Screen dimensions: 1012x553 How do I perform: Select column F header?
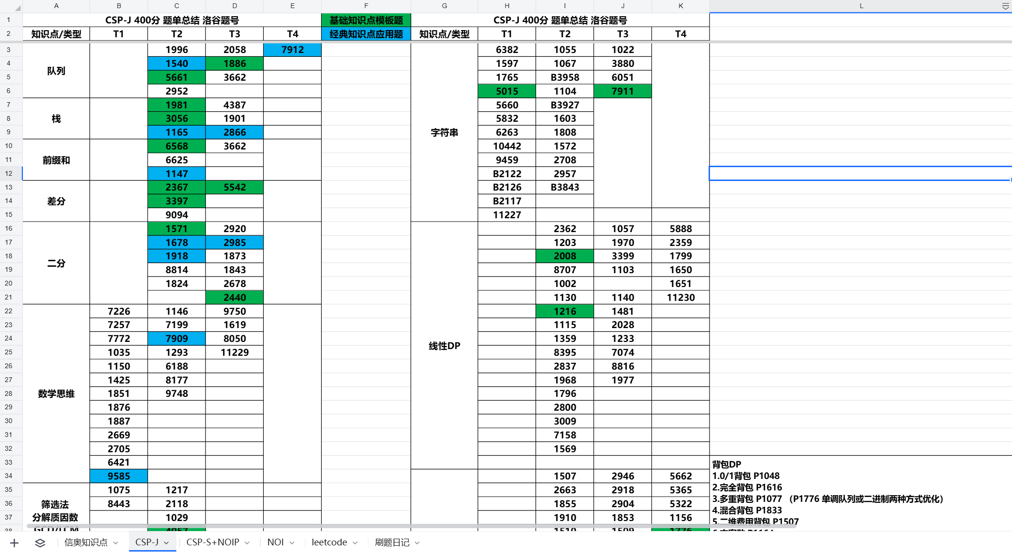click(x=366, y=6)
